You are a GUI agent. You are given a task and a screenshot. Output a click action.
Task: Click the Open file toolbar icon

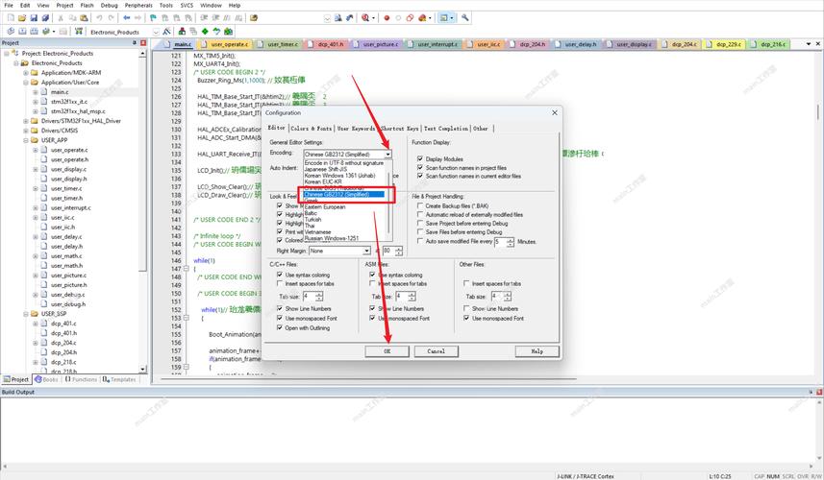pos(22,18)
